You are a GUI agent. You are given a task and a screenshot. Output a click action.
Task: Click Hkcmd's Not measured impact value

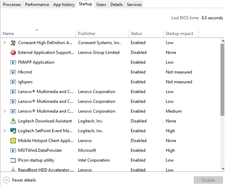pyautogui.click(x=179, y=72)
